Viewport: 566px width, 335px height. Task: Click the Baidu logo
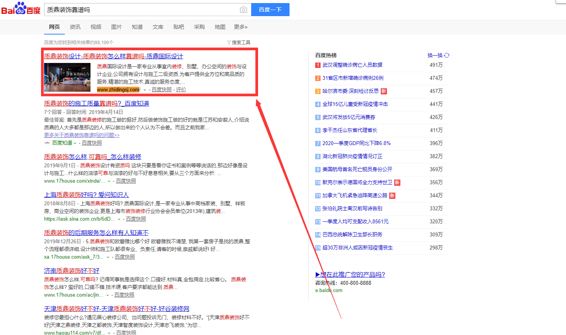coord(21,8)
